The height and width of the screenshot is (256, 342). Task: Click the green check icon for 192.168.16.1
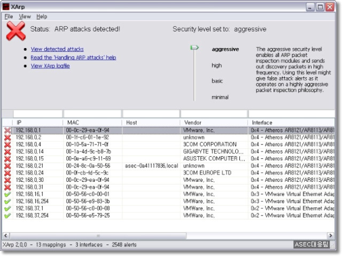pyautogui.click(x=7, y=195)
